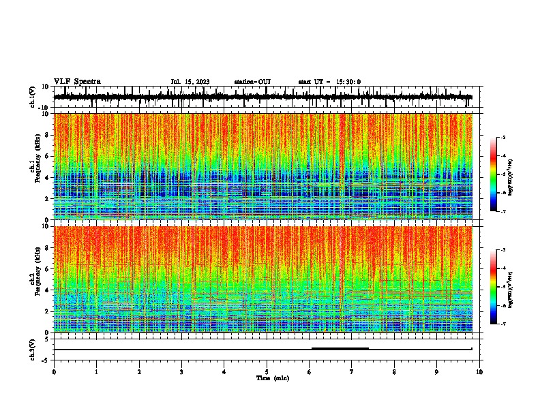Click the "VLF Spectra" plot title
540x417 pixels.
(77, 82)
